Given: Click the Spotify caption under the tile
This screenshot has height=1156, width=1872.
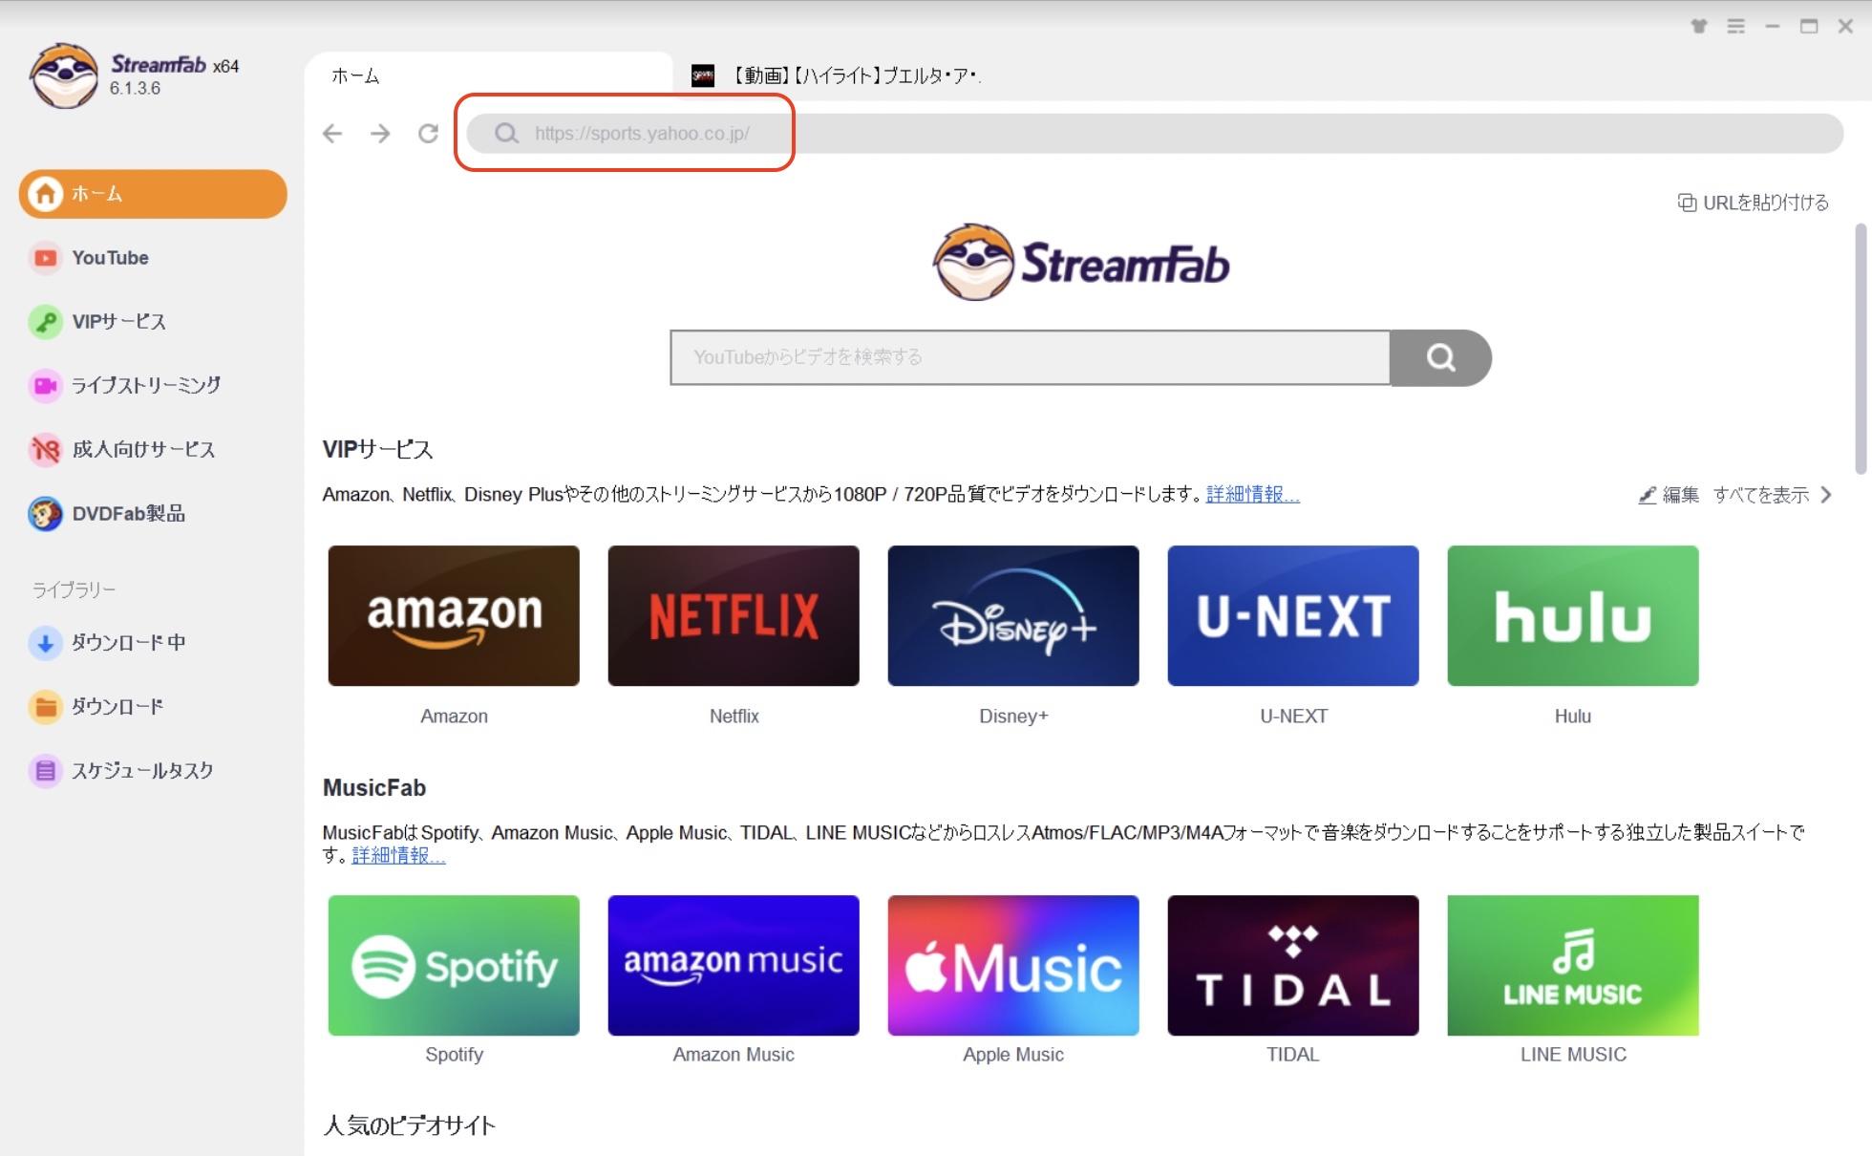Looking at the screenshot, I should pyautogui.click(x=454, y=1055).
